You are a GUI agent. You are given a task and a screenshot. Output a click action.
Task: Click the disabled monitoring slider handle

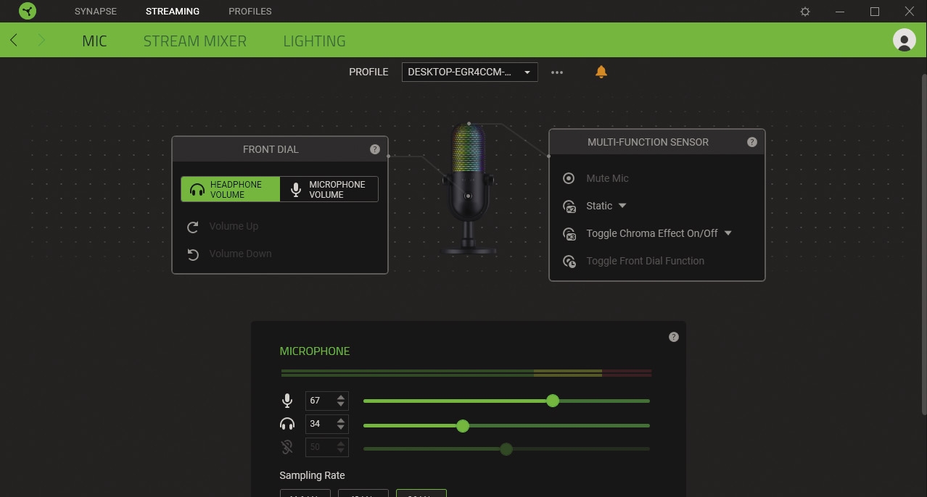pyautogui.click(x=506, y=449)
